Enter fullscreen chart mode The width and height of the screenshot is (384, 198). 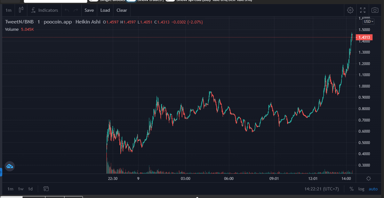click(363, 10)
